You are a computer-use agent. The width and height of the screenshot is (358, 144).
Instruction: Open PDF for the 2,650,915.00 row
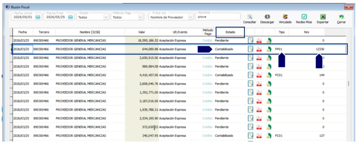pyautogui.click(x=259, y=58)
